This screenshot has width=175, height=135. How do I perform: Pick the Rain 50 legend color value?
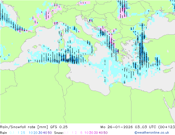[x=50, y=133]
